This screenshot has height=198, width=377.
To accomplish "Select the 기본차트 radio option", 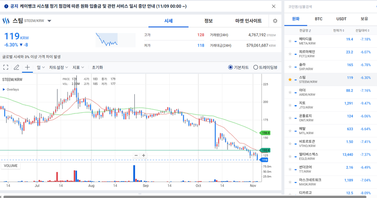I will [x=230, y=67].
